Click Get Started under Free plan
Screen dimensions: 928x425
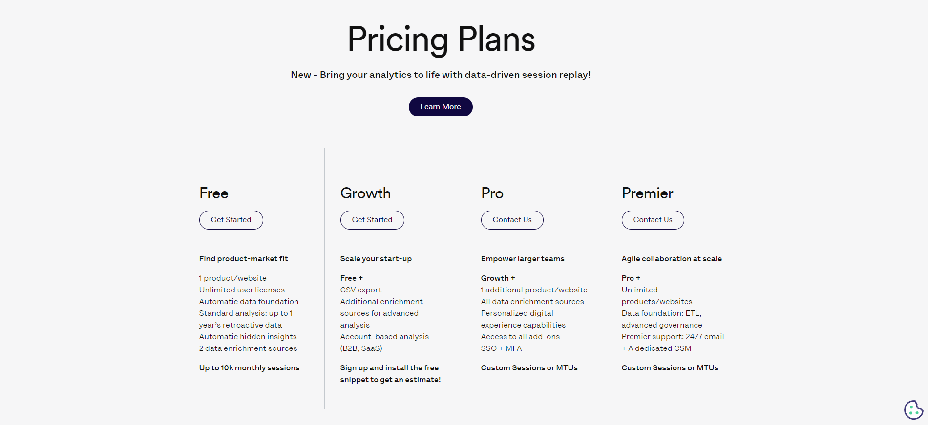coord(231,220)
